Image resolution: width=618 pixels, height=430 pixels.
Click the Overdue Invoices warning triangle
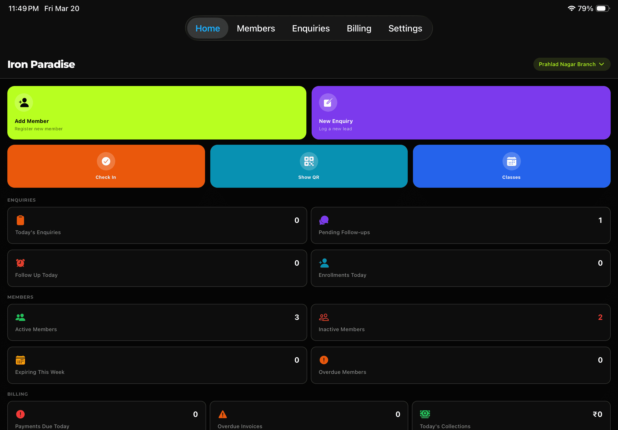tap(222, 414)
